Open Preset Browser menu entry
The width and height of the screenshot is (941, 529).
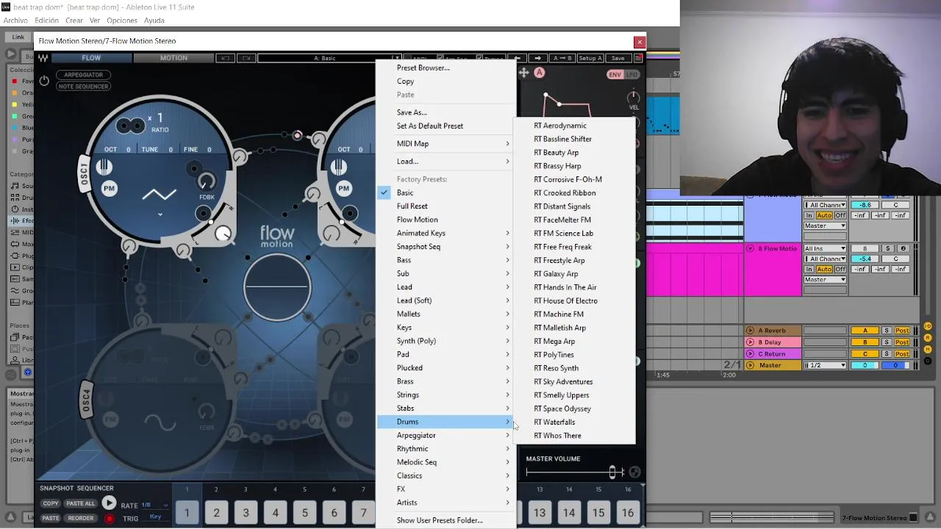coord(446,68)
